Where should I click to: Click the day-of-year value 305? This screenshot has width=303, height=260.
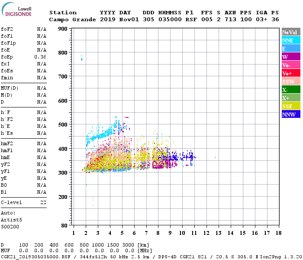[148, 19]
